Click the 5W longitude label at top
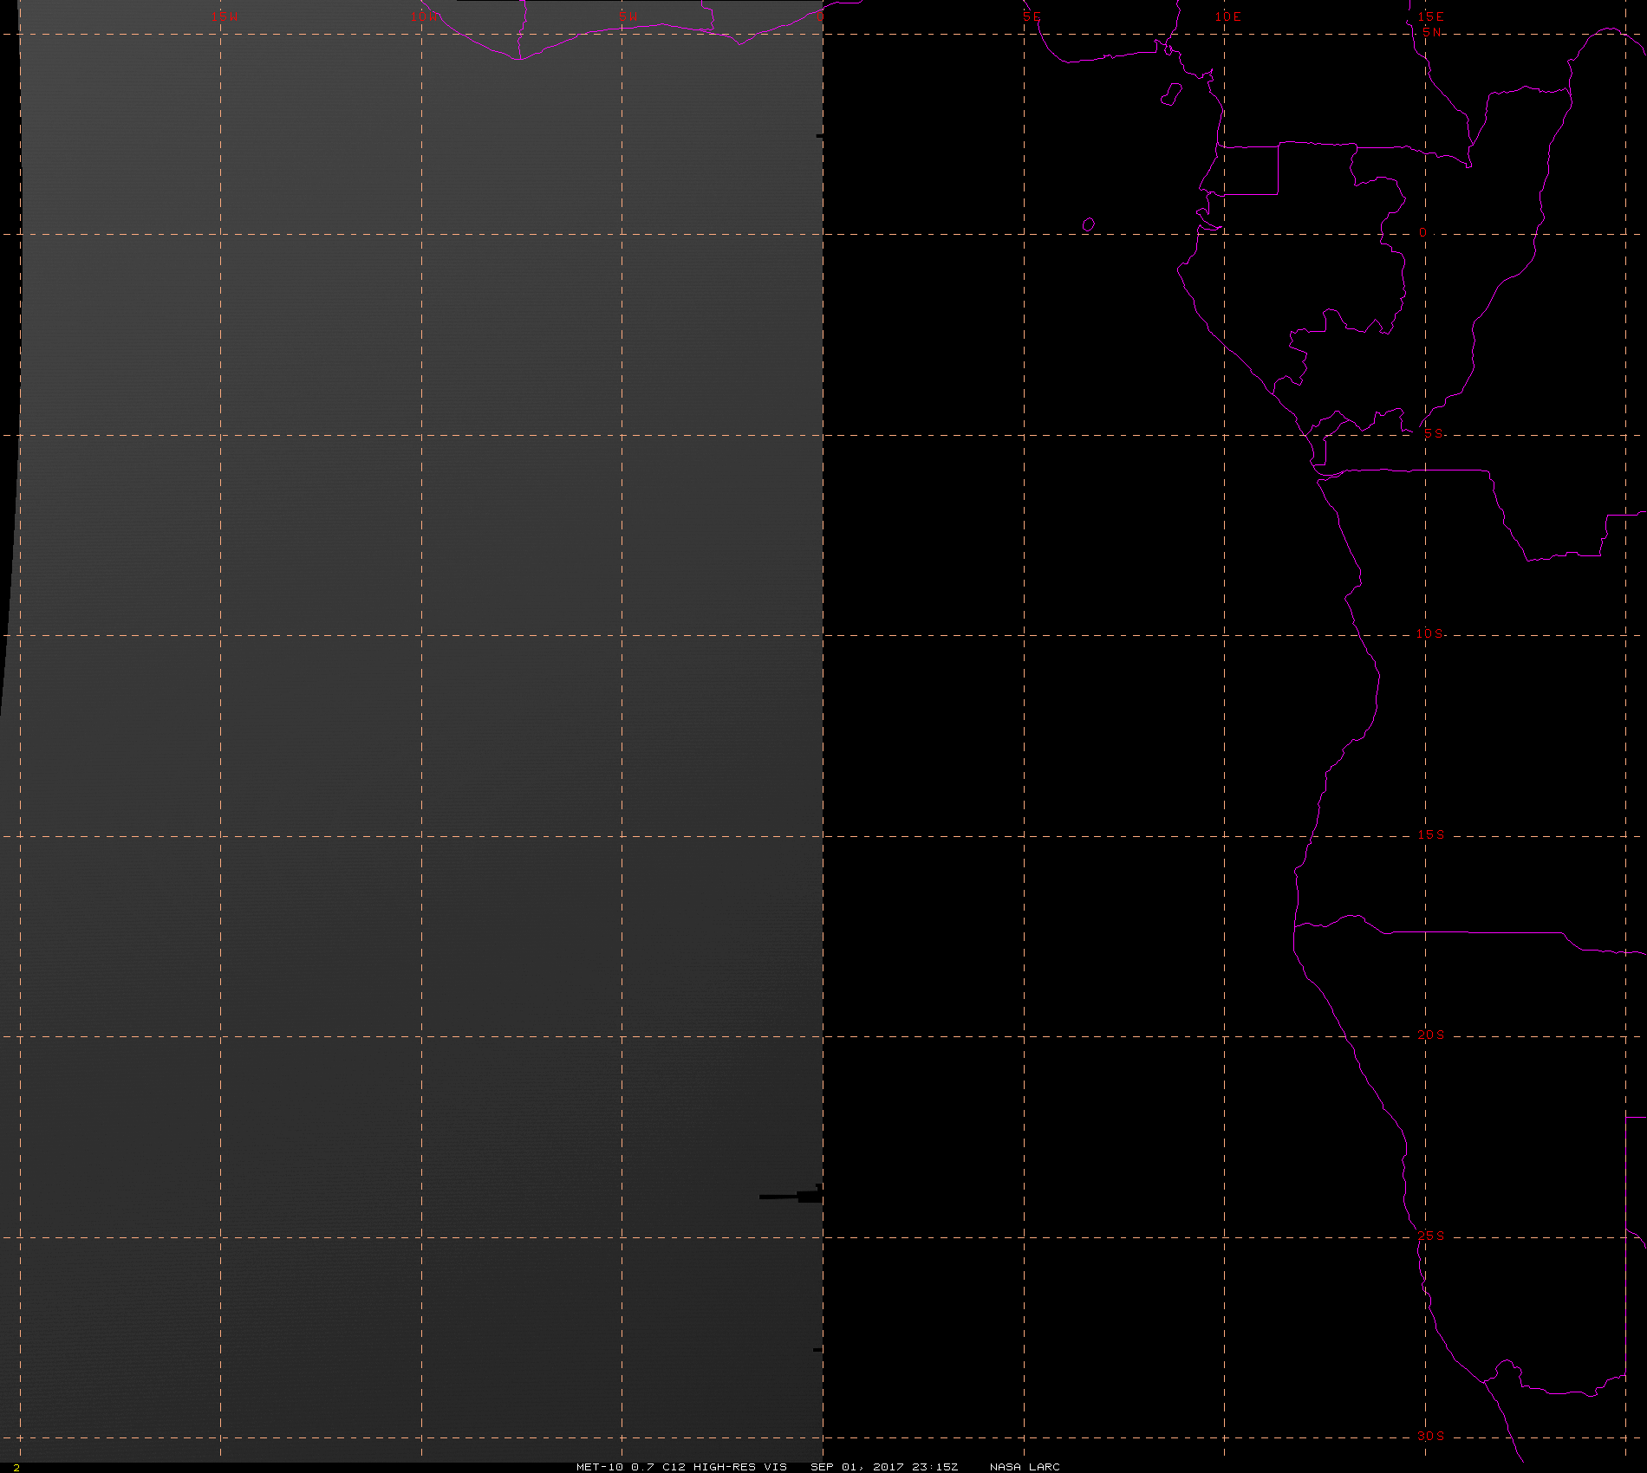1647x1473 pixels. [628, 16]
